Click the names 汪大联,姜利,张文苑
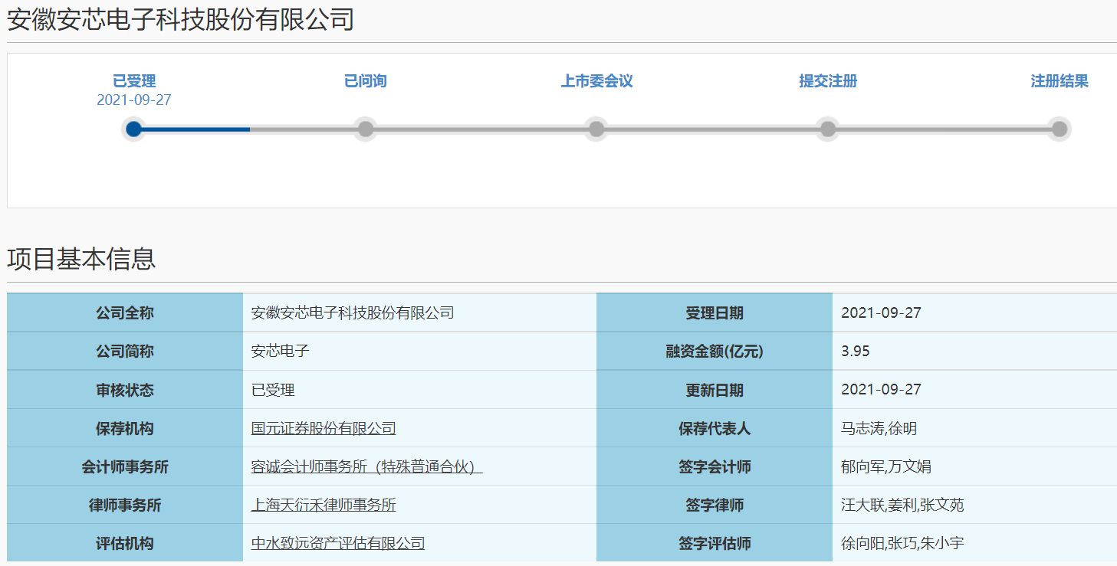1117x566 pixels. click(x=902, y=505)
